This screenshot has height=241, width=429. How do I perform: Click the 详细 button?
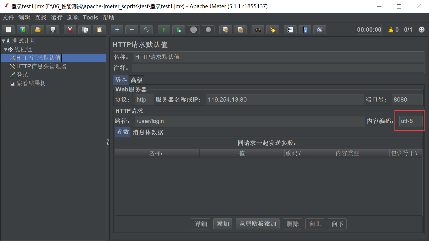click(x=201, y=224)
